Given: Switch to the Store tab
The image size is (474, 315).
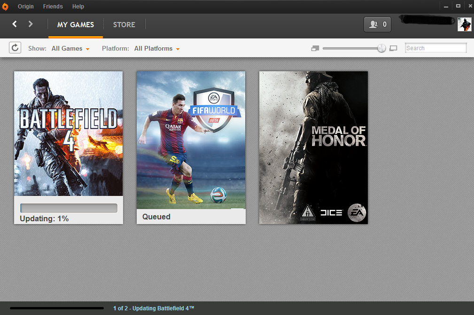Looking at the screenshot, I should coord(124,25).
